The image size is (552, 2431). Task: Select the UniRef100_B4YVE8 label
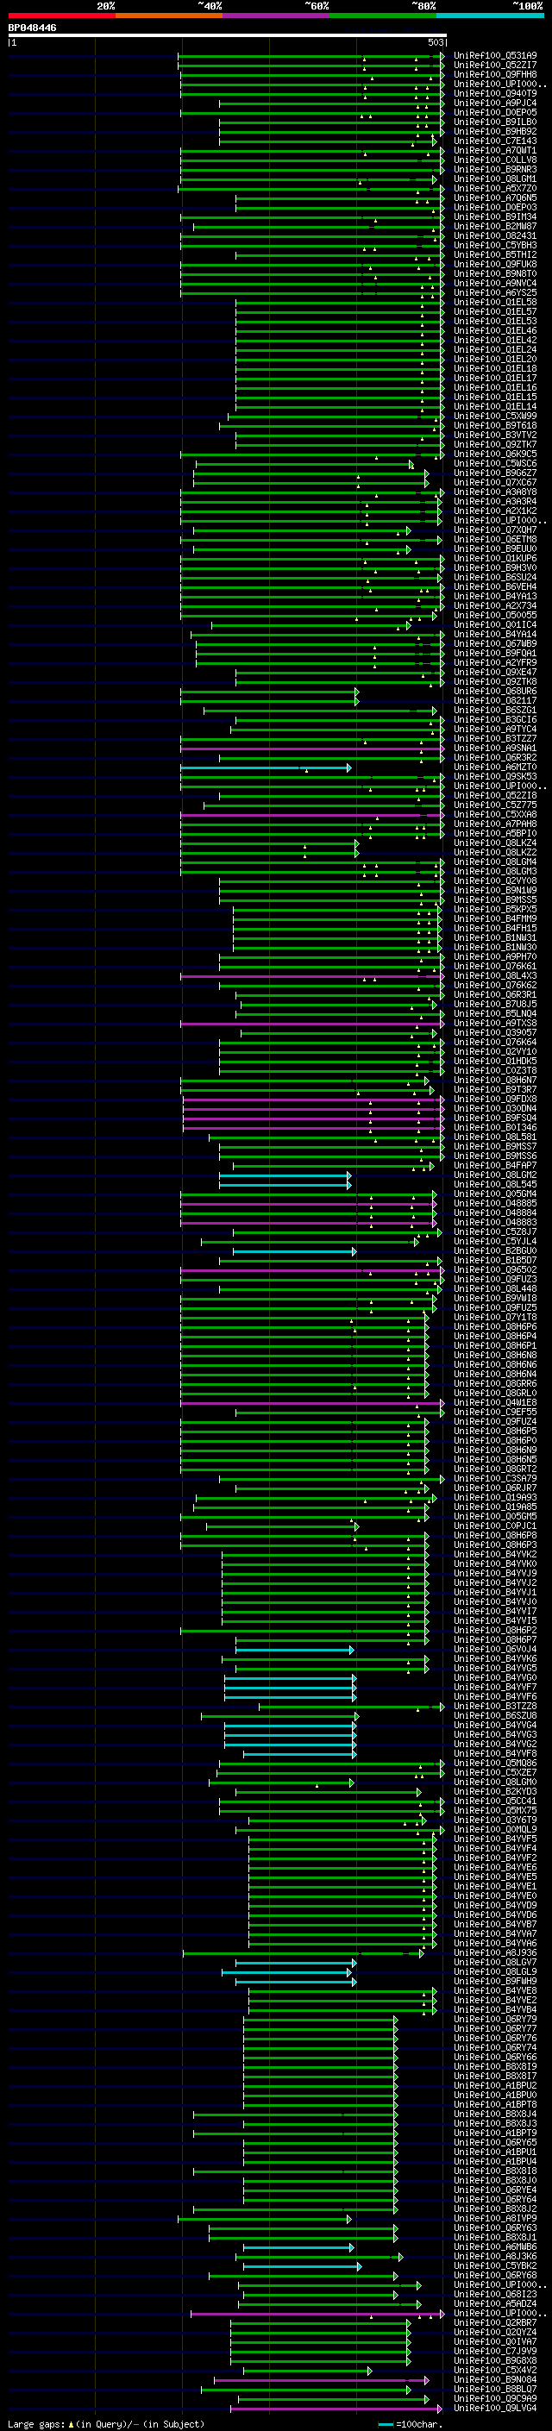tap(495, 1990)
